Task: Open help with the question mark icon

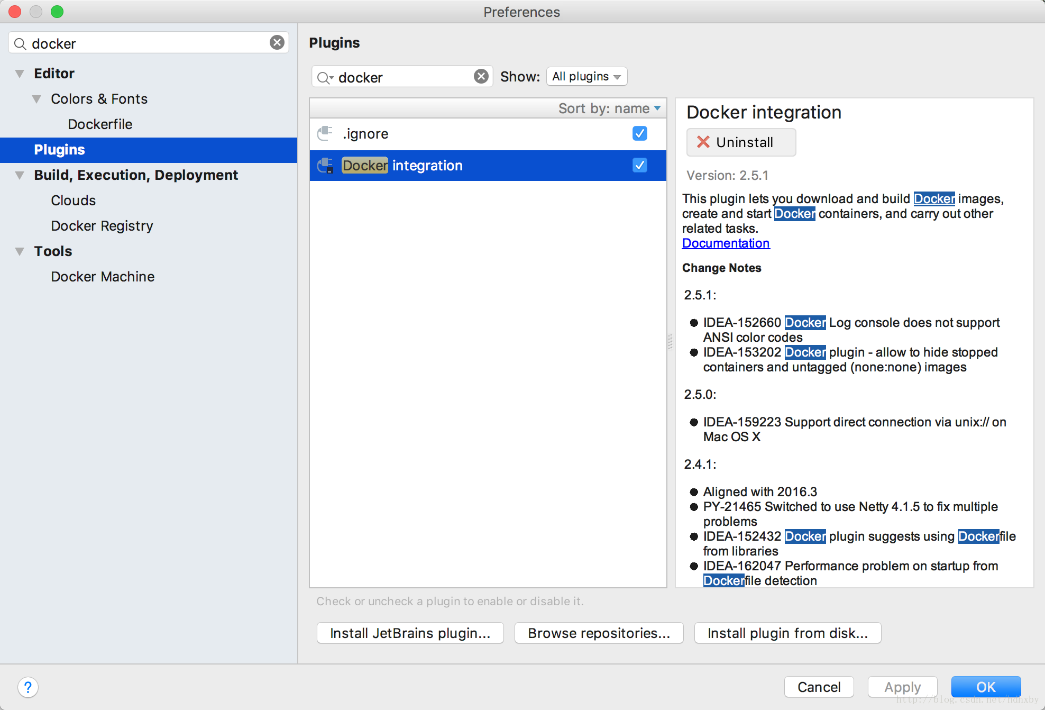Action: click(x=27, y=687)
